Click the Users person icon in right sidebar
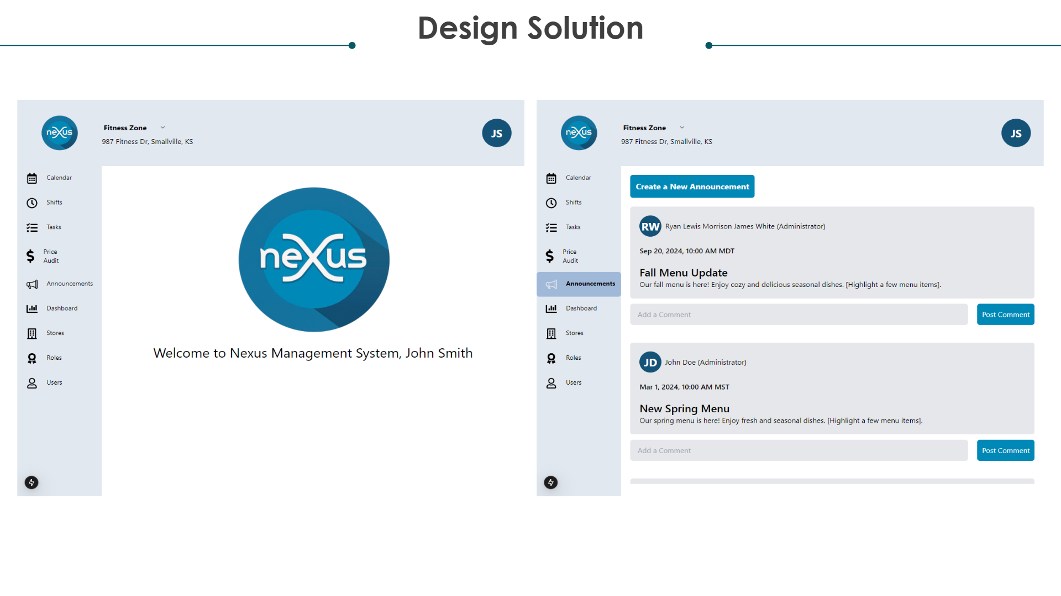 click(x=551, y=383)
